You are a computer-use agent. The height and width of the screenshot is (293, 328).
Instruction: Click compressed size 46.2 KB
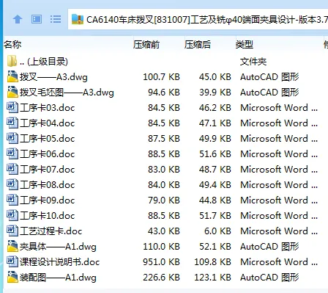(x=215, y=108)
